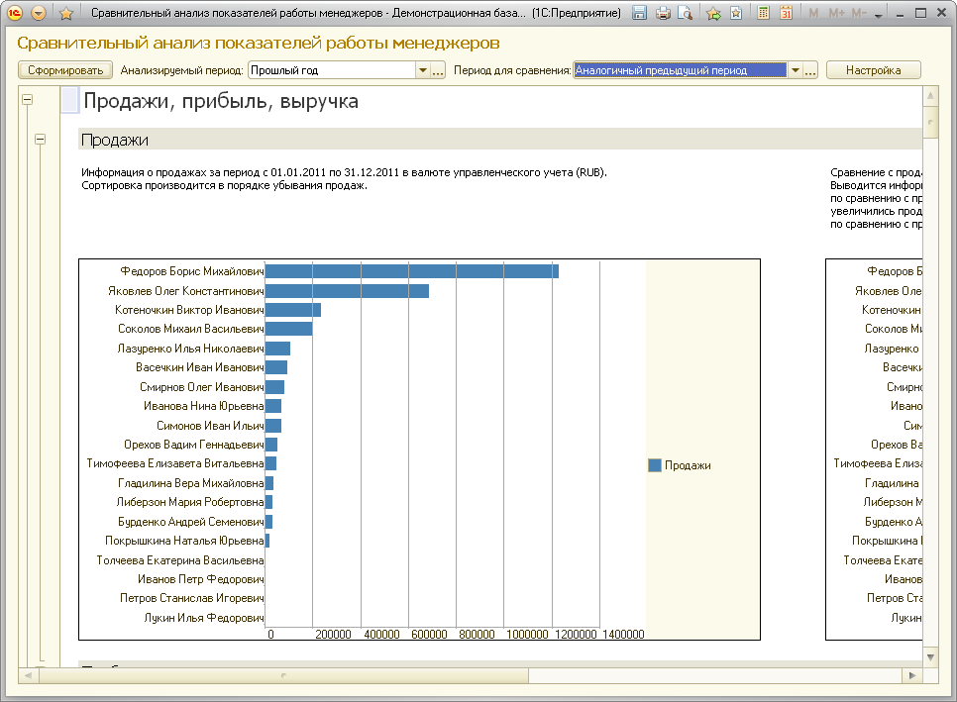The width and height of the screenshot is (957, 702).
Task: Click ellipsis button next to 'Прошлый год' field
Action: coord(438,71)
